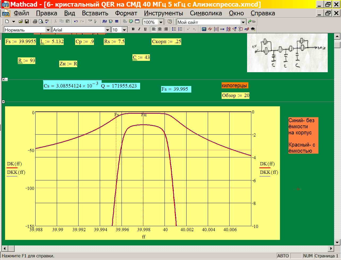Open the Calculator toolbar palette
This screenshot has height=260, width=341.
point(204,29)
